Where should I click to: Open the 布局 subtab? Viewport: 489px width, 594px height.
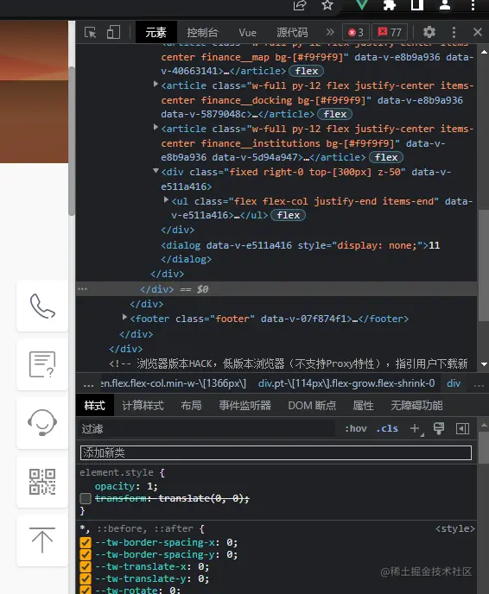coord(191,406)
